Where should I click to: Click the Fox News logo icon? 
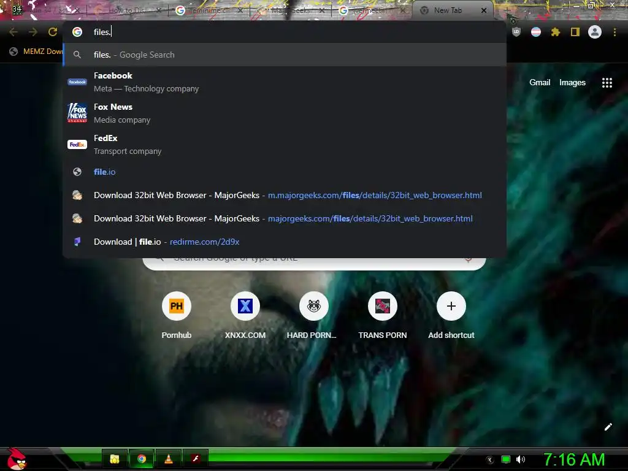click(x=77, y=113)
